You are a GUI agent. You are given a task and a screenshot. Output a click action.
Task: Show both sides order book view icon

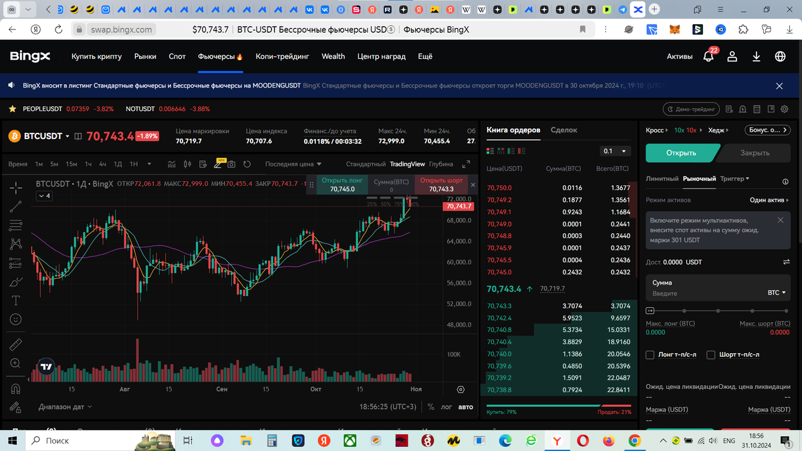(491, 151)
